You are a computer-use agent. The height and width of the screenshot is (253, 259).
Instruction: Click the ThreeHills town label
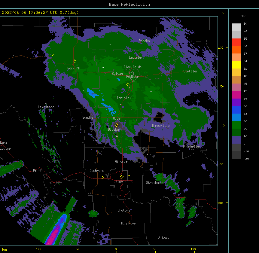(160, 126)
